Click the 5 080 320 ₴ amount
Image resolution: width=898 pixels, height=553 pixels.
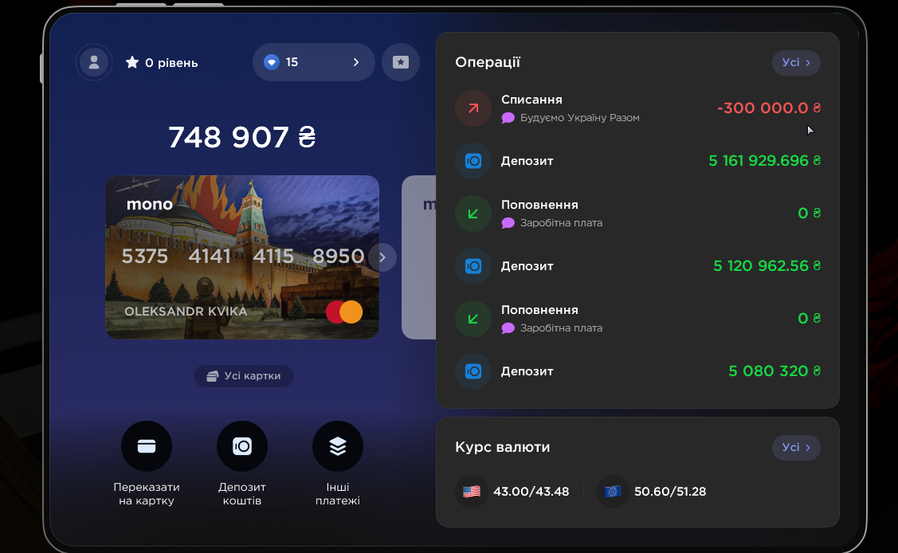(774, 371)
